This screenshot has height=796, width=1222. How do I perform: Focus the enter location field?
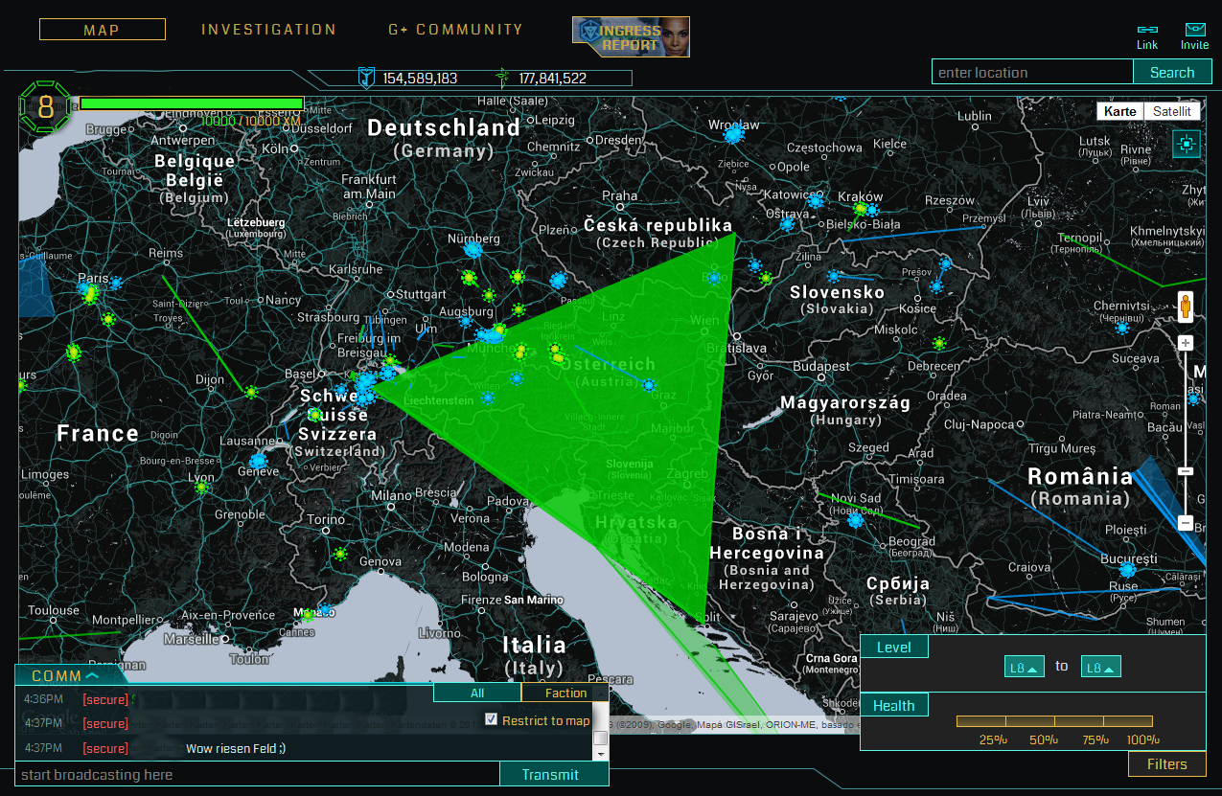tap(1033, 72)
